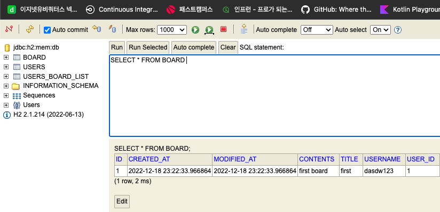The image size is (440, 212).
Task: Click inside the SQL statement text area
Action: 274,96
